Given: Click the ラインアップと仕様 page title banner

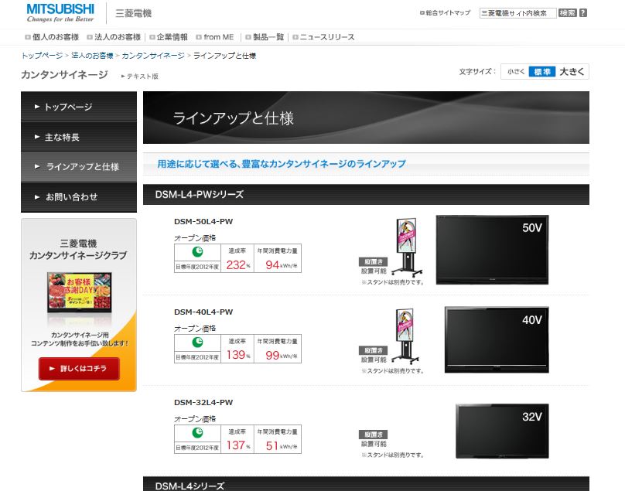Looking at the screenshot, I should pos(366,118).
